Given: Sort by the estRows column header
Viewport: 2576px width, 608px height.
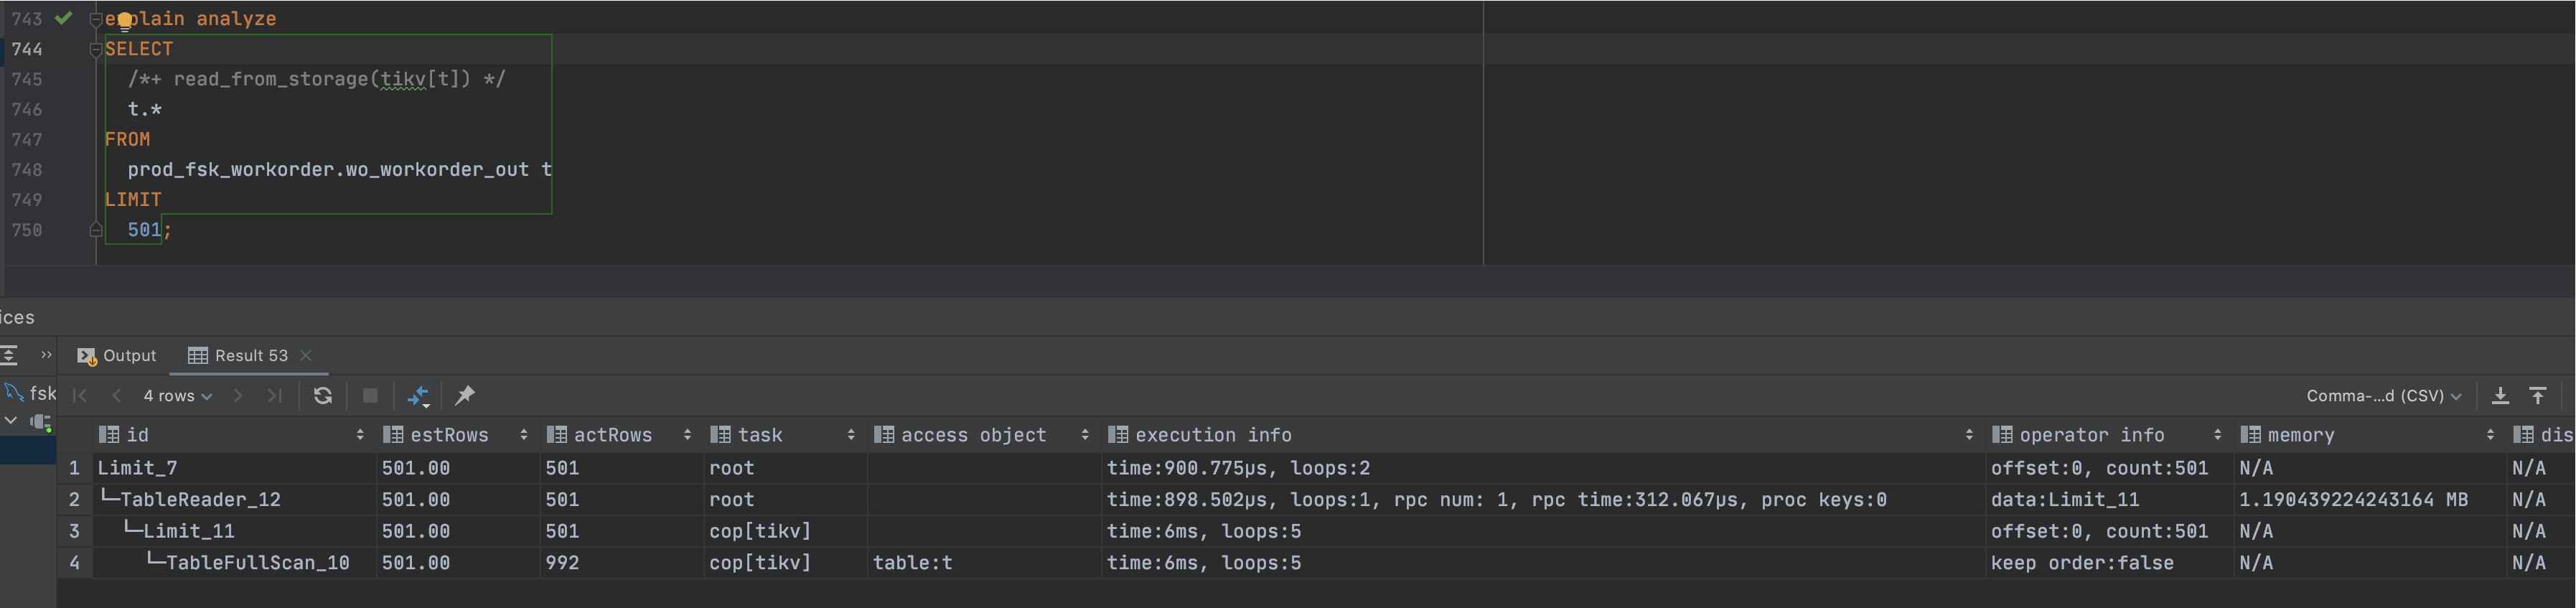Looking at the screenshot, I should [x=450, y=435].
